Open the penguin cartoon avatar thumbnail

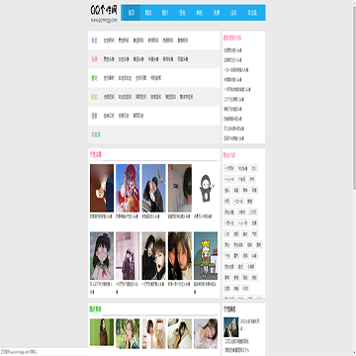pos(206,188)
